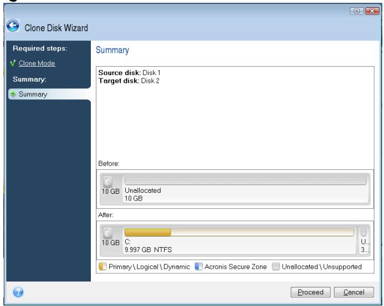
Task: Click the Primary\Logical\Dynamic legend icon
Action: pos(103,267)
